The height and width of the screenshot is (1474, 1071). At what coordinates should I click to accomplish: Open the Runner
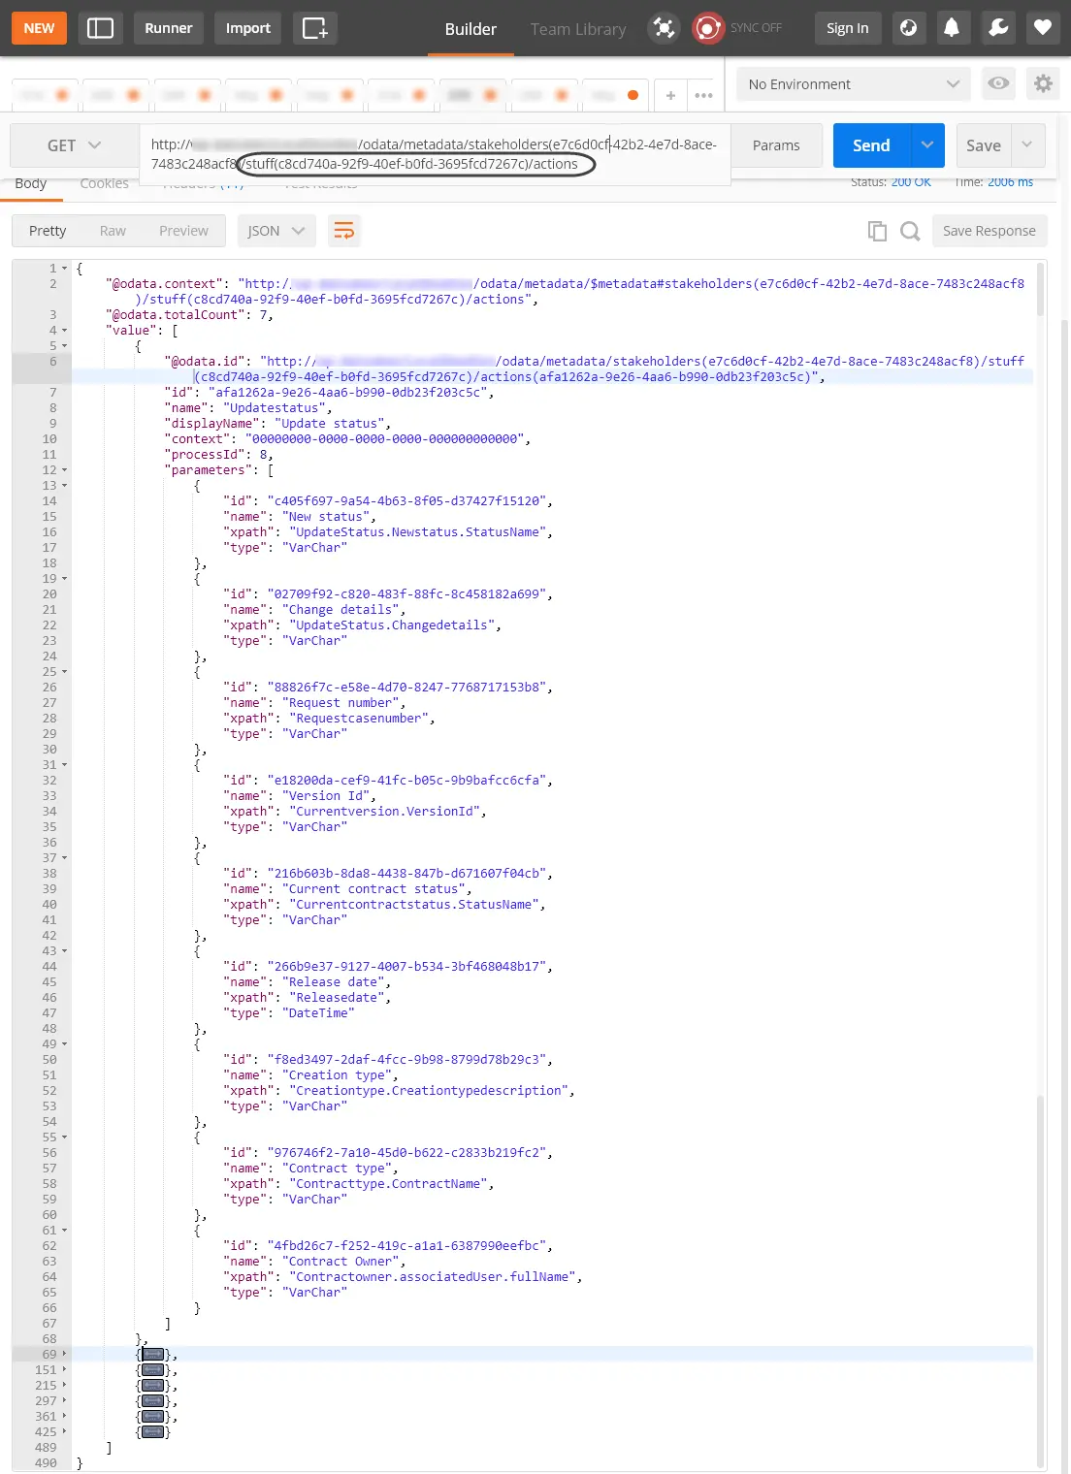click(x=169, y=28)
